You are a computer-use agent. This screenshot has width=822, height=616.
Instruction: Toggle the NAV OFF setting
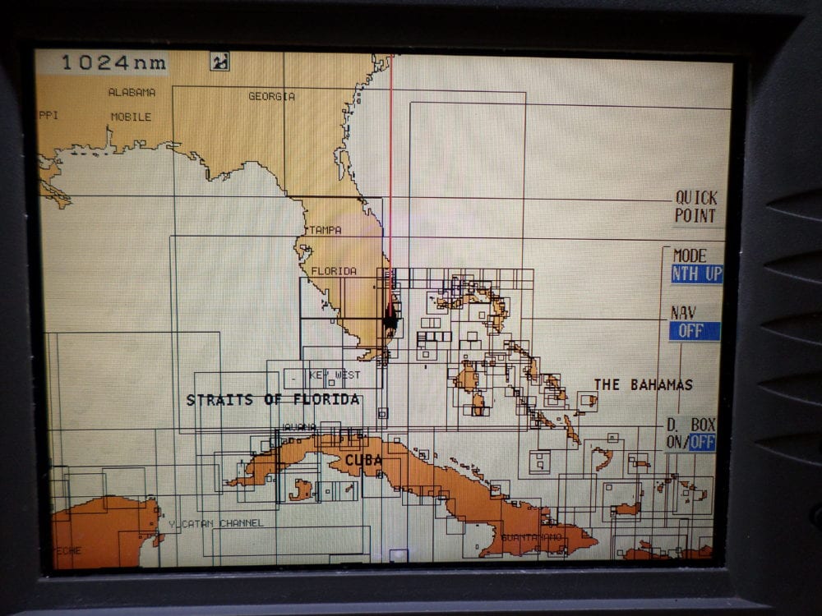point(694,331)
